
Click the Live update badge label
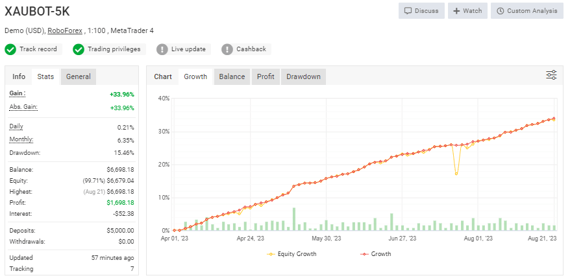click(188, 49)
